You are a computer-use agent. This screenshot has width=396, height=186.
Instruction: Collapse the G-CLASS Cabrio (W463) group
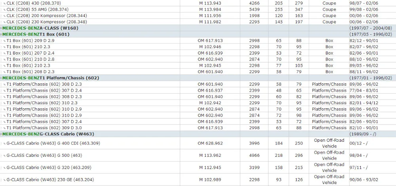pyautogui.click(x=1, y=134)
